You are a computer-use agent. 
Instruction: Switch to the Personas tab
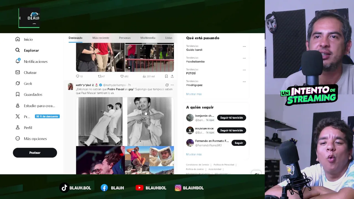pos(125,38)
